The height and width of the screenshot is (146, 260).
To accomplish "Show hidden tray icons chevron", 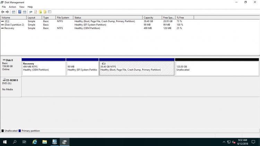I will [x=224, y=142].
